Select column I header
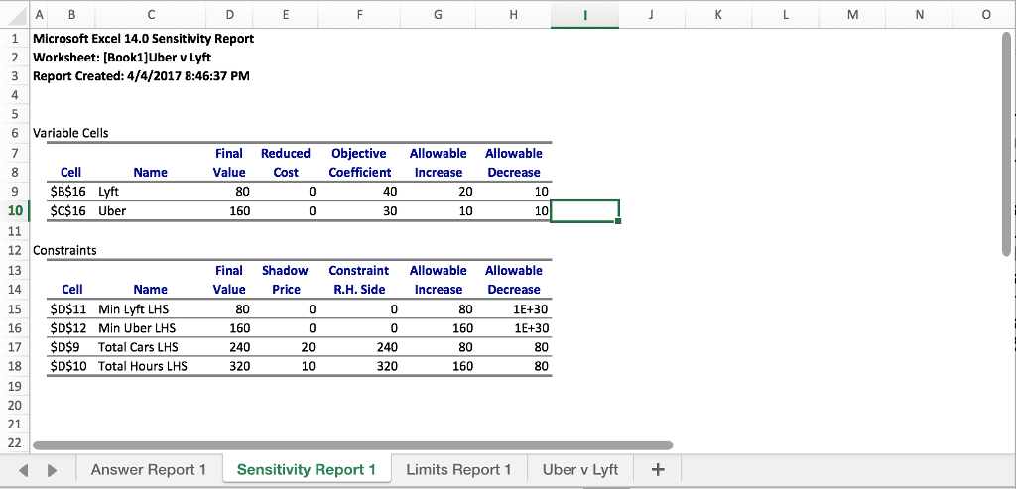Viewport: 1016px width, 489px height. (x=584, y=15)
